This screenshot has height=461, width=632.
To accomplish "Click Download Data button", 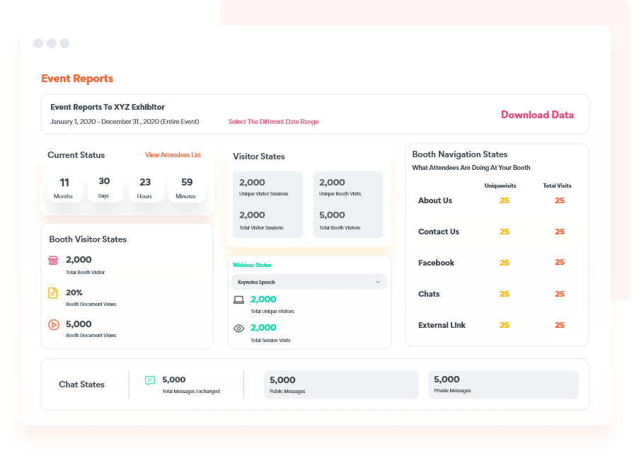I will pyautogui.click(x=537, y=115).
